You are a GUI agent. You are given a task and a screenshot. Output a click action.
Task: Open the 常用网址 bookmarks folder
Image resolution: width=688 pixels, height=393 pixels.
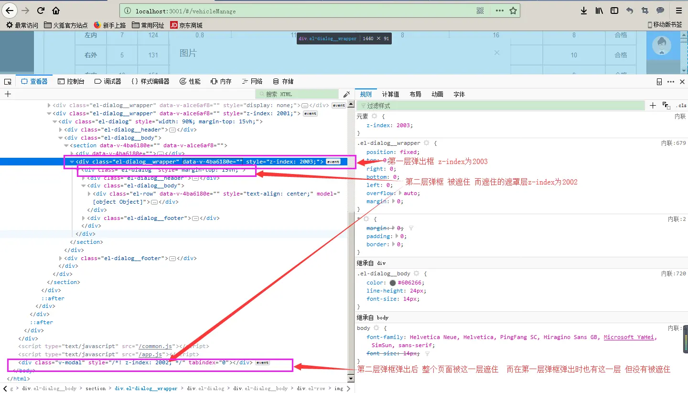[x=149, y=25]
